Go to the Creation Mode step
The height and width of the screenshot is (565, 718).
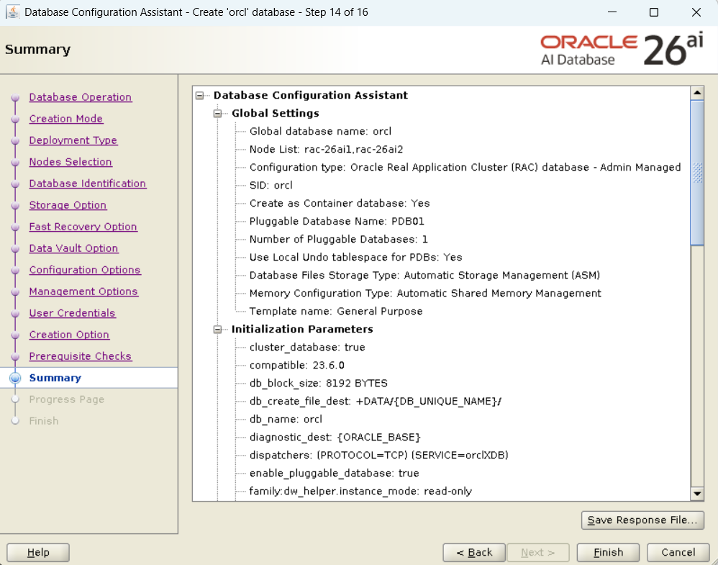65,119
